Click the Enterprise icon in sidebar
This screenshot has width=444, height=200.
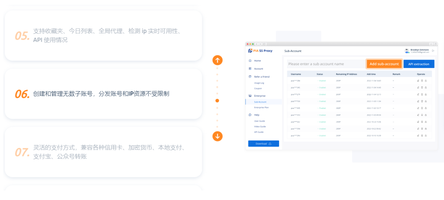tap(250, 96)
